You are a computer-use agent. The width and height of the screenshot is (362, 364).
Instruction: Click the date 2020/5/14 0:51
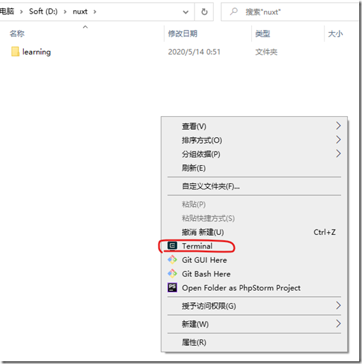coord(194,52)
